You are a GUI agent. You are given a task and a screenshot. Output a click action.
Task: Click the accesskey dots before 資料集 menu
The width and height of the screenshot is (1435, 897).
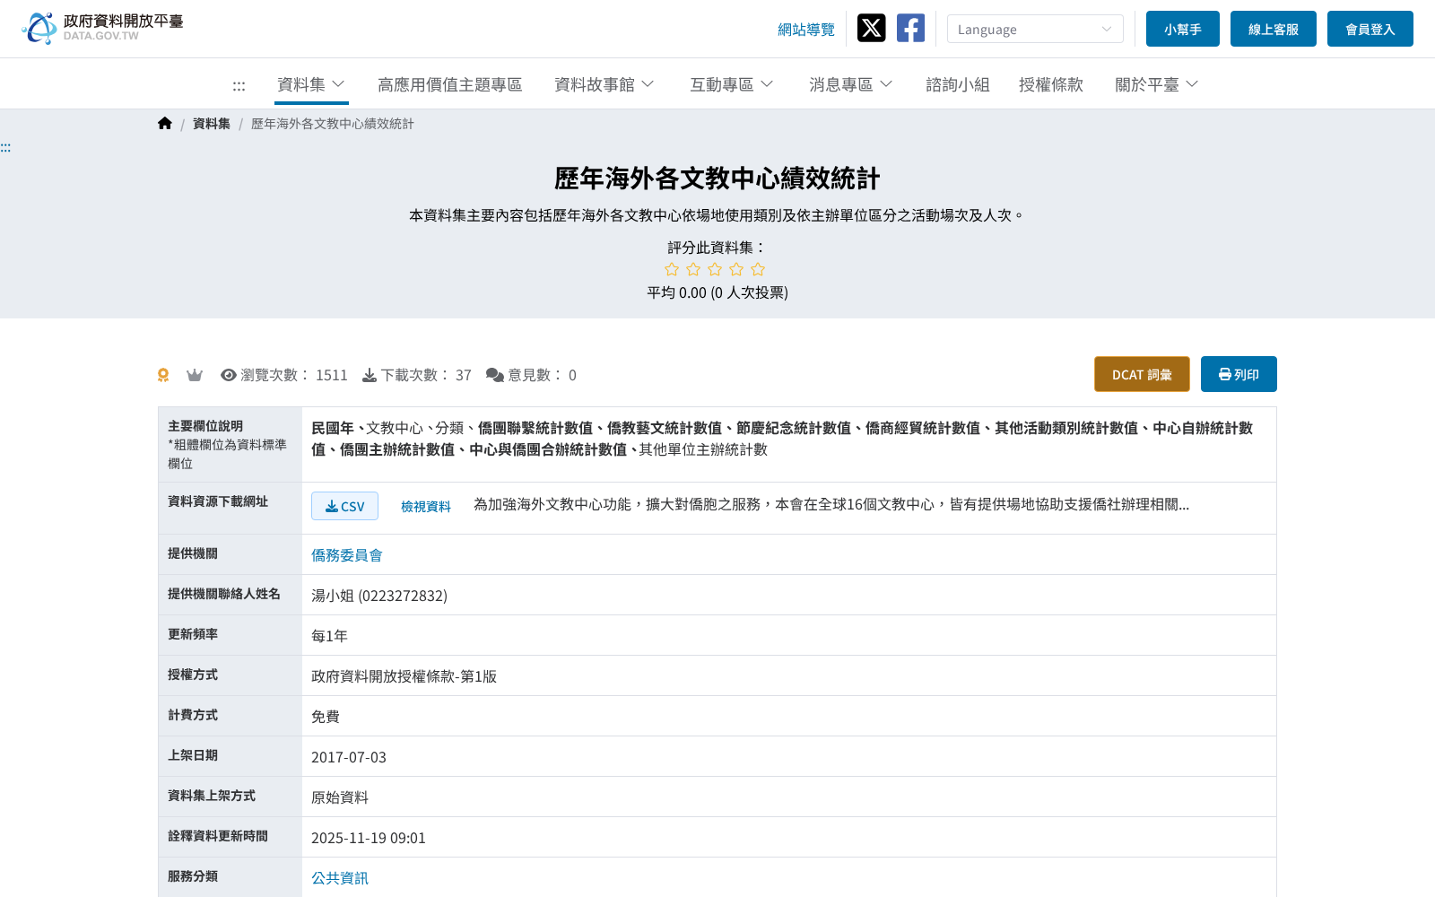pos(239,85)
